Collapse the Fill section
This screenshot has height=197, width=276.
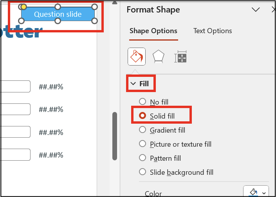[x=133, y=83]
